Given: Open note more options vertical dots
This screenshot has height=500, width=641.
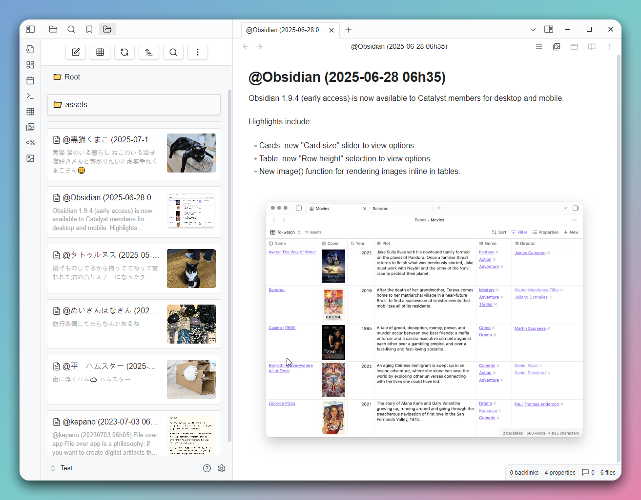Looking at the screenshot, I should pyautogui.click(x=609, y=47).
